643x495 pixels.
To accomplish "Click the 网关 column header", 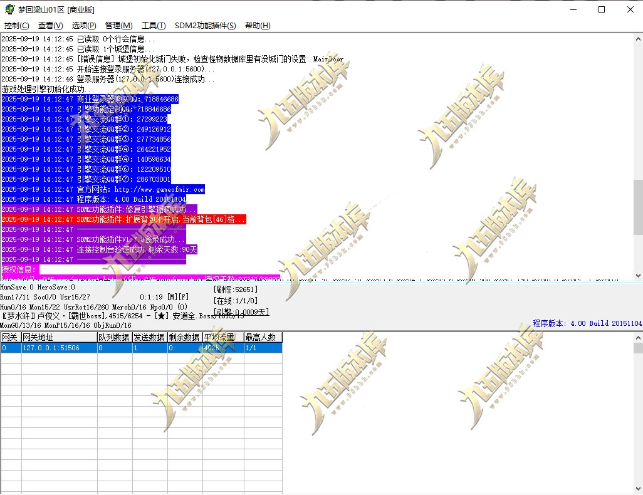I will pyautogui.click(x=11, y=337).
